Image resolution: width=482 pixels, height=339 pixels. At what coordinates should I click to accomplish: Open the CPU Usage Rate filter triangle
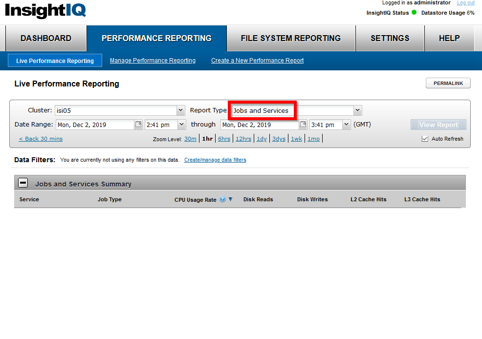(x=230, y=199)
